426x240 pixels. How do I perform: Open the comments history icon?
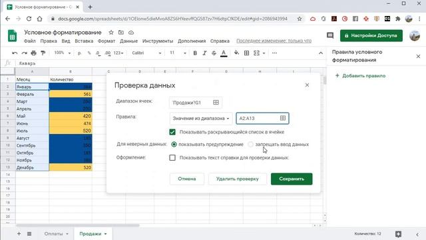pyautogui.click(x=330, y=35)
